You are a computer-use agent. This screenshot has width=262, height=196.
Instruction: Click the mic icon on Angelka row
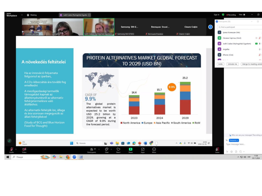point(260,49)
